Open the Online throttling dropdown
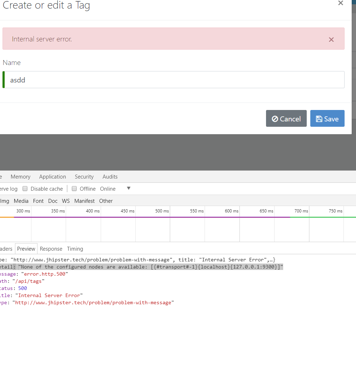This screenshot has height=371, width=356. [x=115, y=189]
